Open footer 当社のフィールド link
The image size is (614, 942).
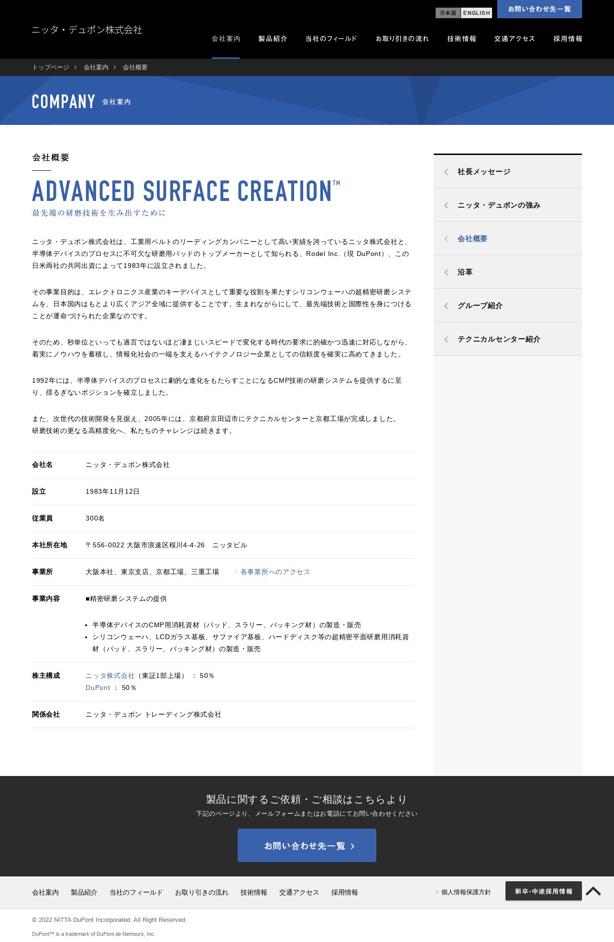[x=136, y=893]
